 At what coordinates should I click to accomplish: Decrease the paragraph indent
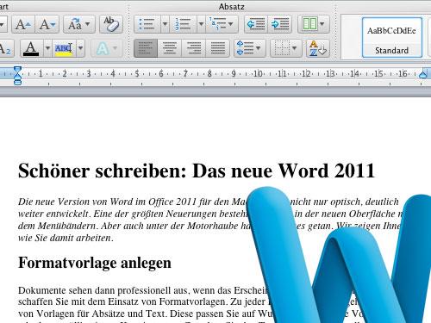(256, 24)
